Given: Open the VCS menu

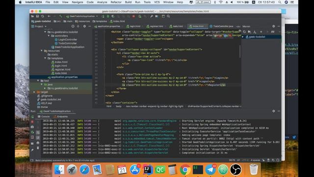Looking at the screenshot, I should click(x=157, y=2).
